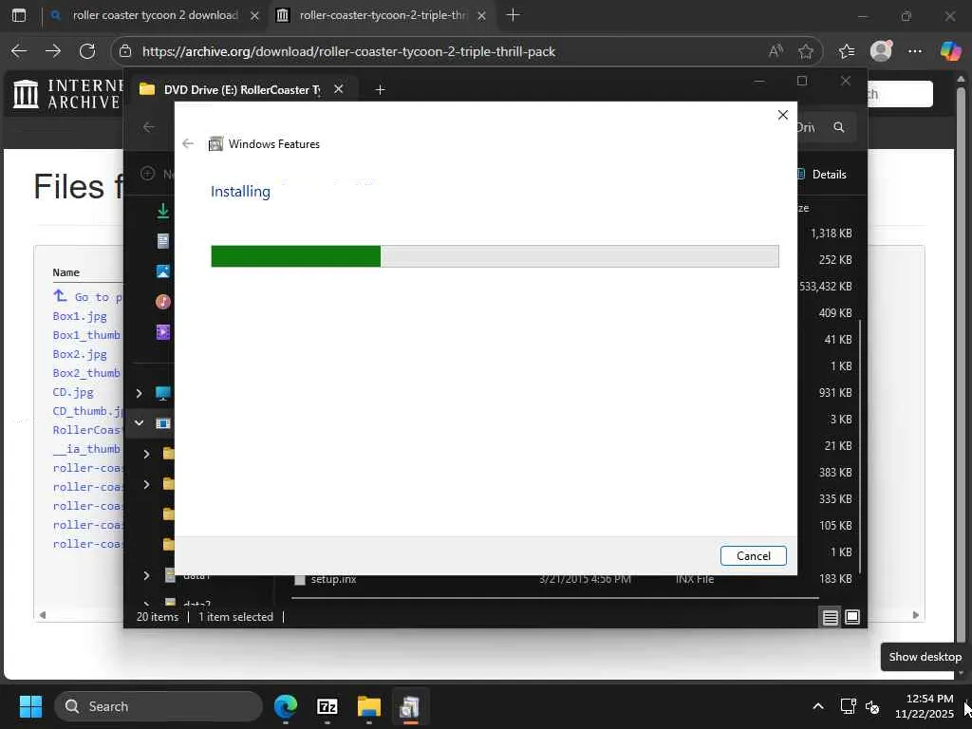Screen dimensions: 972x729
Task: Switch Explorer to large thumbnails view
Action: click(852, 617)
